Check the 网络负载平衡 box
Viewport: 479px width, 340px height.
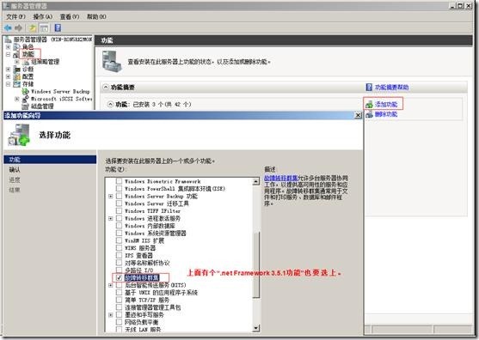pos(119,322)
